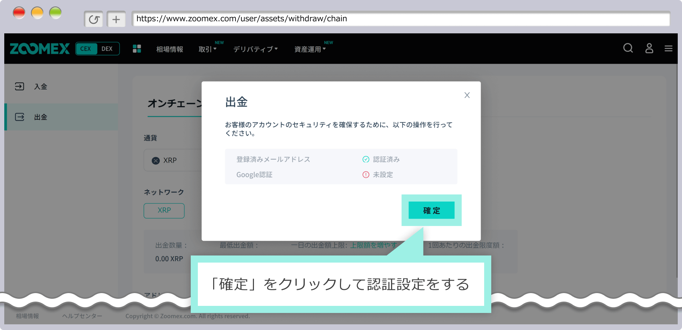Click the search magnifier icon
This screenshot has height=330, width=682.
628,48
